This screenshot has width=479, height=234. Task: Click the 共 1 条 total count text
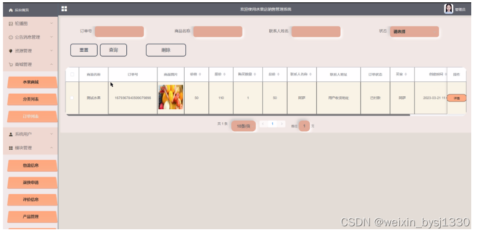point(222,124)
